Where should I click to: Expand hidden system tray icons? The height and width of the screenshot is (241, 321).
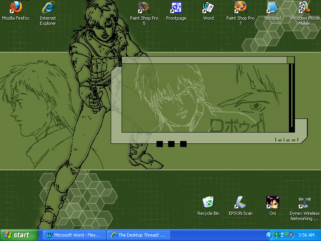(269, 235)
